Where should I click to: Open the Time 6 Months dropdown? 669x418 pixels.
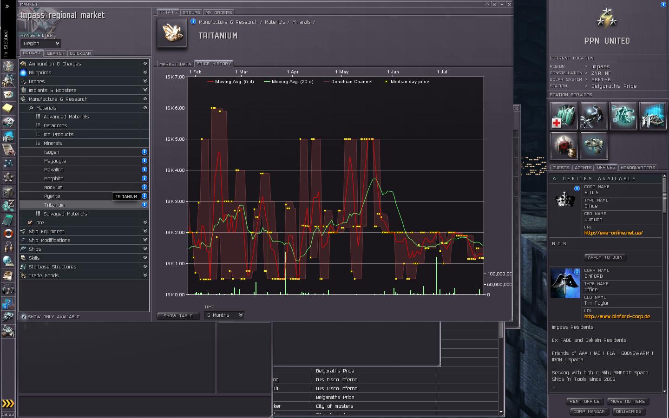click(x=224, y=315)
